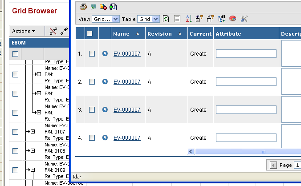Open the EV-000007 link in row 4
This screenshot has height=186, width=301.
127,138
